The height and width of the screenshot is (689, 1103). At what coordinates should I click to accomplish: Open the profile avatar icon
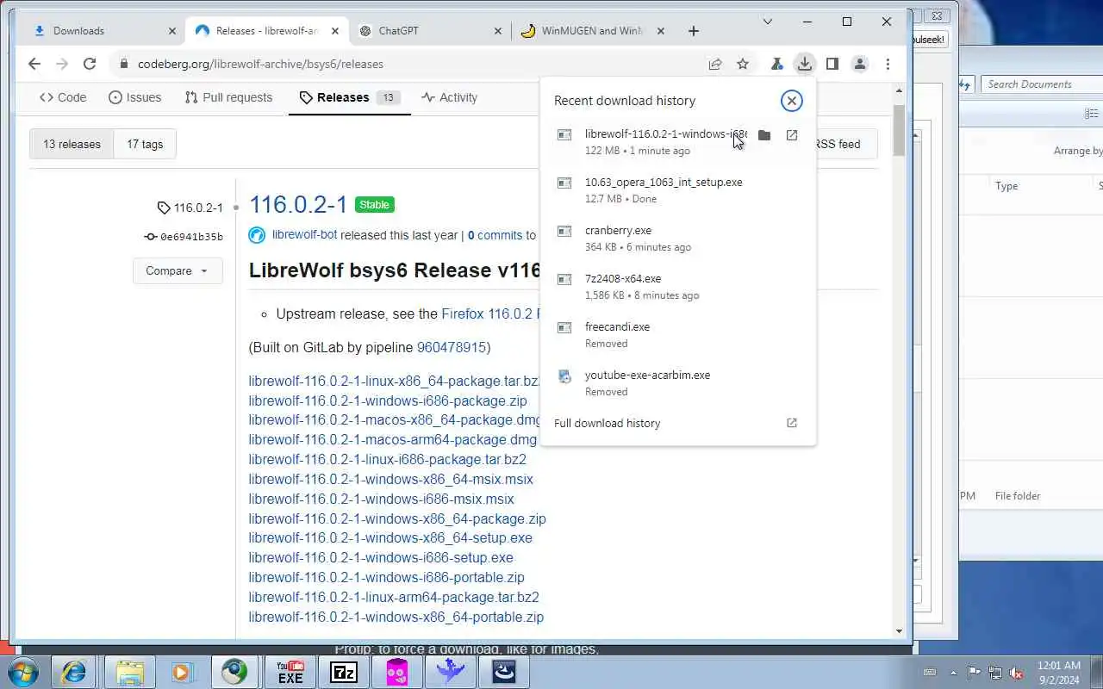(x=859, y=64)
